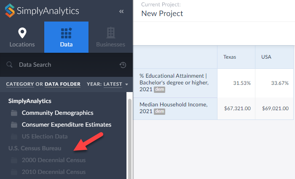Screen dimensions: 295x179
Task: Click into the Data Search field
Action: (x=63, y=65)
